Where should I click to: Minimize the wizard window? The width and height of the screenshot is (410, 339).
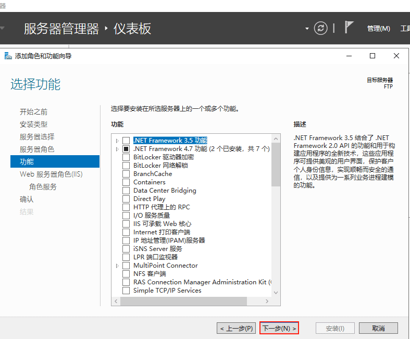(349, 56)
